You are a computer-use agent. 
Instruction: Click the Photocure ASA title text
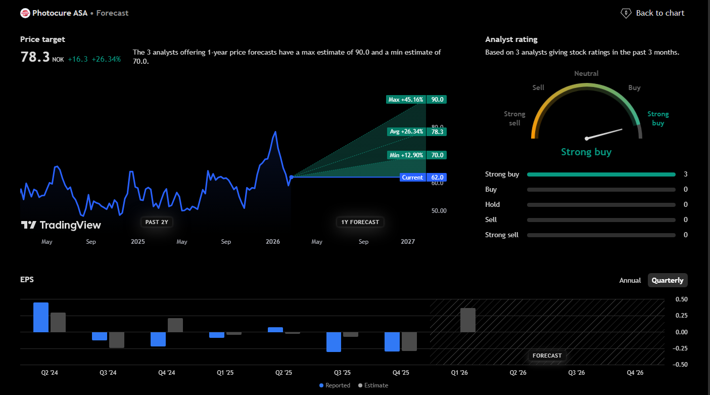click(60, 13)
